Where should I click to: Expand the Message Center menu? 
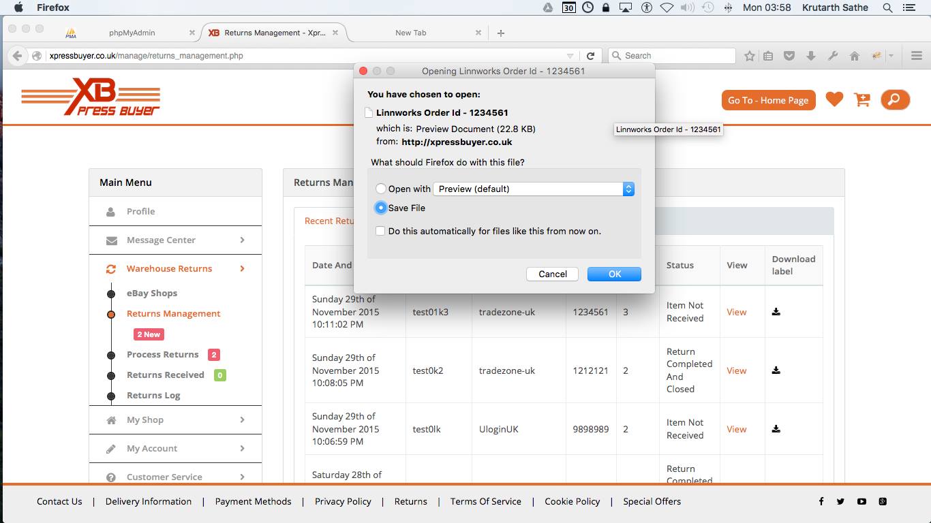(x=175, y=240)
